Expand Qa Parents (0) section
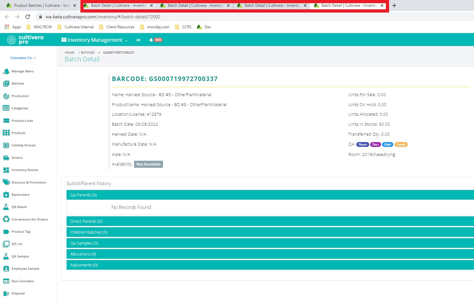Image resolution: width=474 pixels, height=306 pixels. [270, 195]
